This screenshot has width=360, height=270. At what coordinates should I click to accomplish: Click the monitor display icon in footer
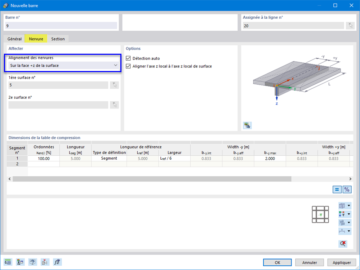32,262
